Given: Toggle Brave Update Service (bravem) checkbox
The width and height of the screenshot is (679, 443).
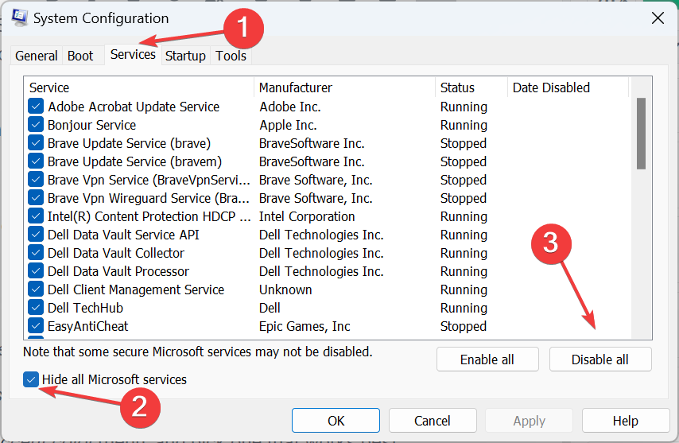Looking at the screenshot, I should (36, 161).
